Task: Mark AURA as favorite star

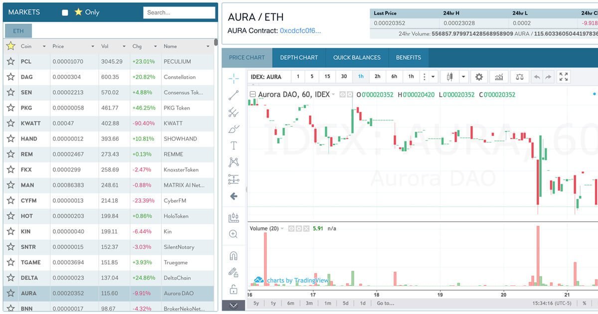Action: coord(10,293)
